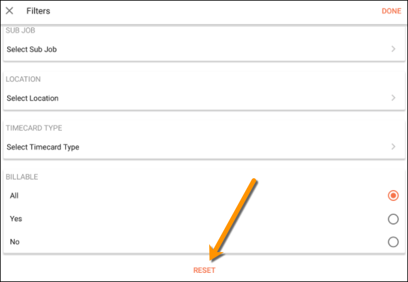Viewport: 408px width, 282px height.
Task: Select the All billable radio button
Action: (393, 195)
